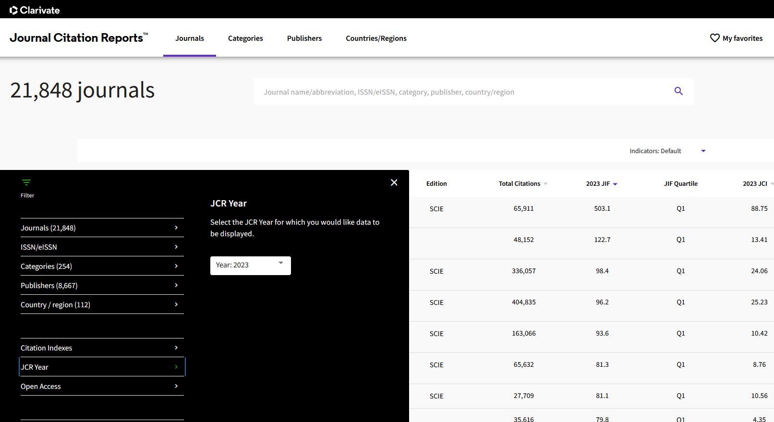774x422 pixels.
Task: Click the 503.1 JIF value
Action: coord(602,208)
